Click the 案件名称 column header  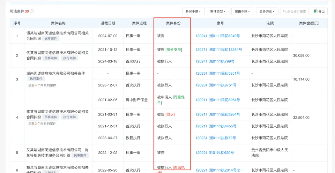tap(58, 23)
